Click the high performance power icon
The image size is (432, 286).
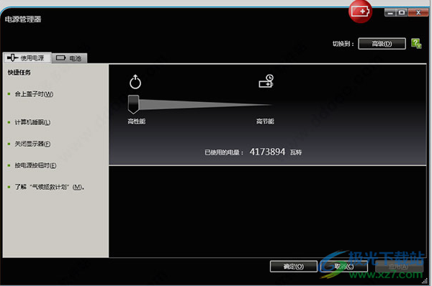pos(135,82)
